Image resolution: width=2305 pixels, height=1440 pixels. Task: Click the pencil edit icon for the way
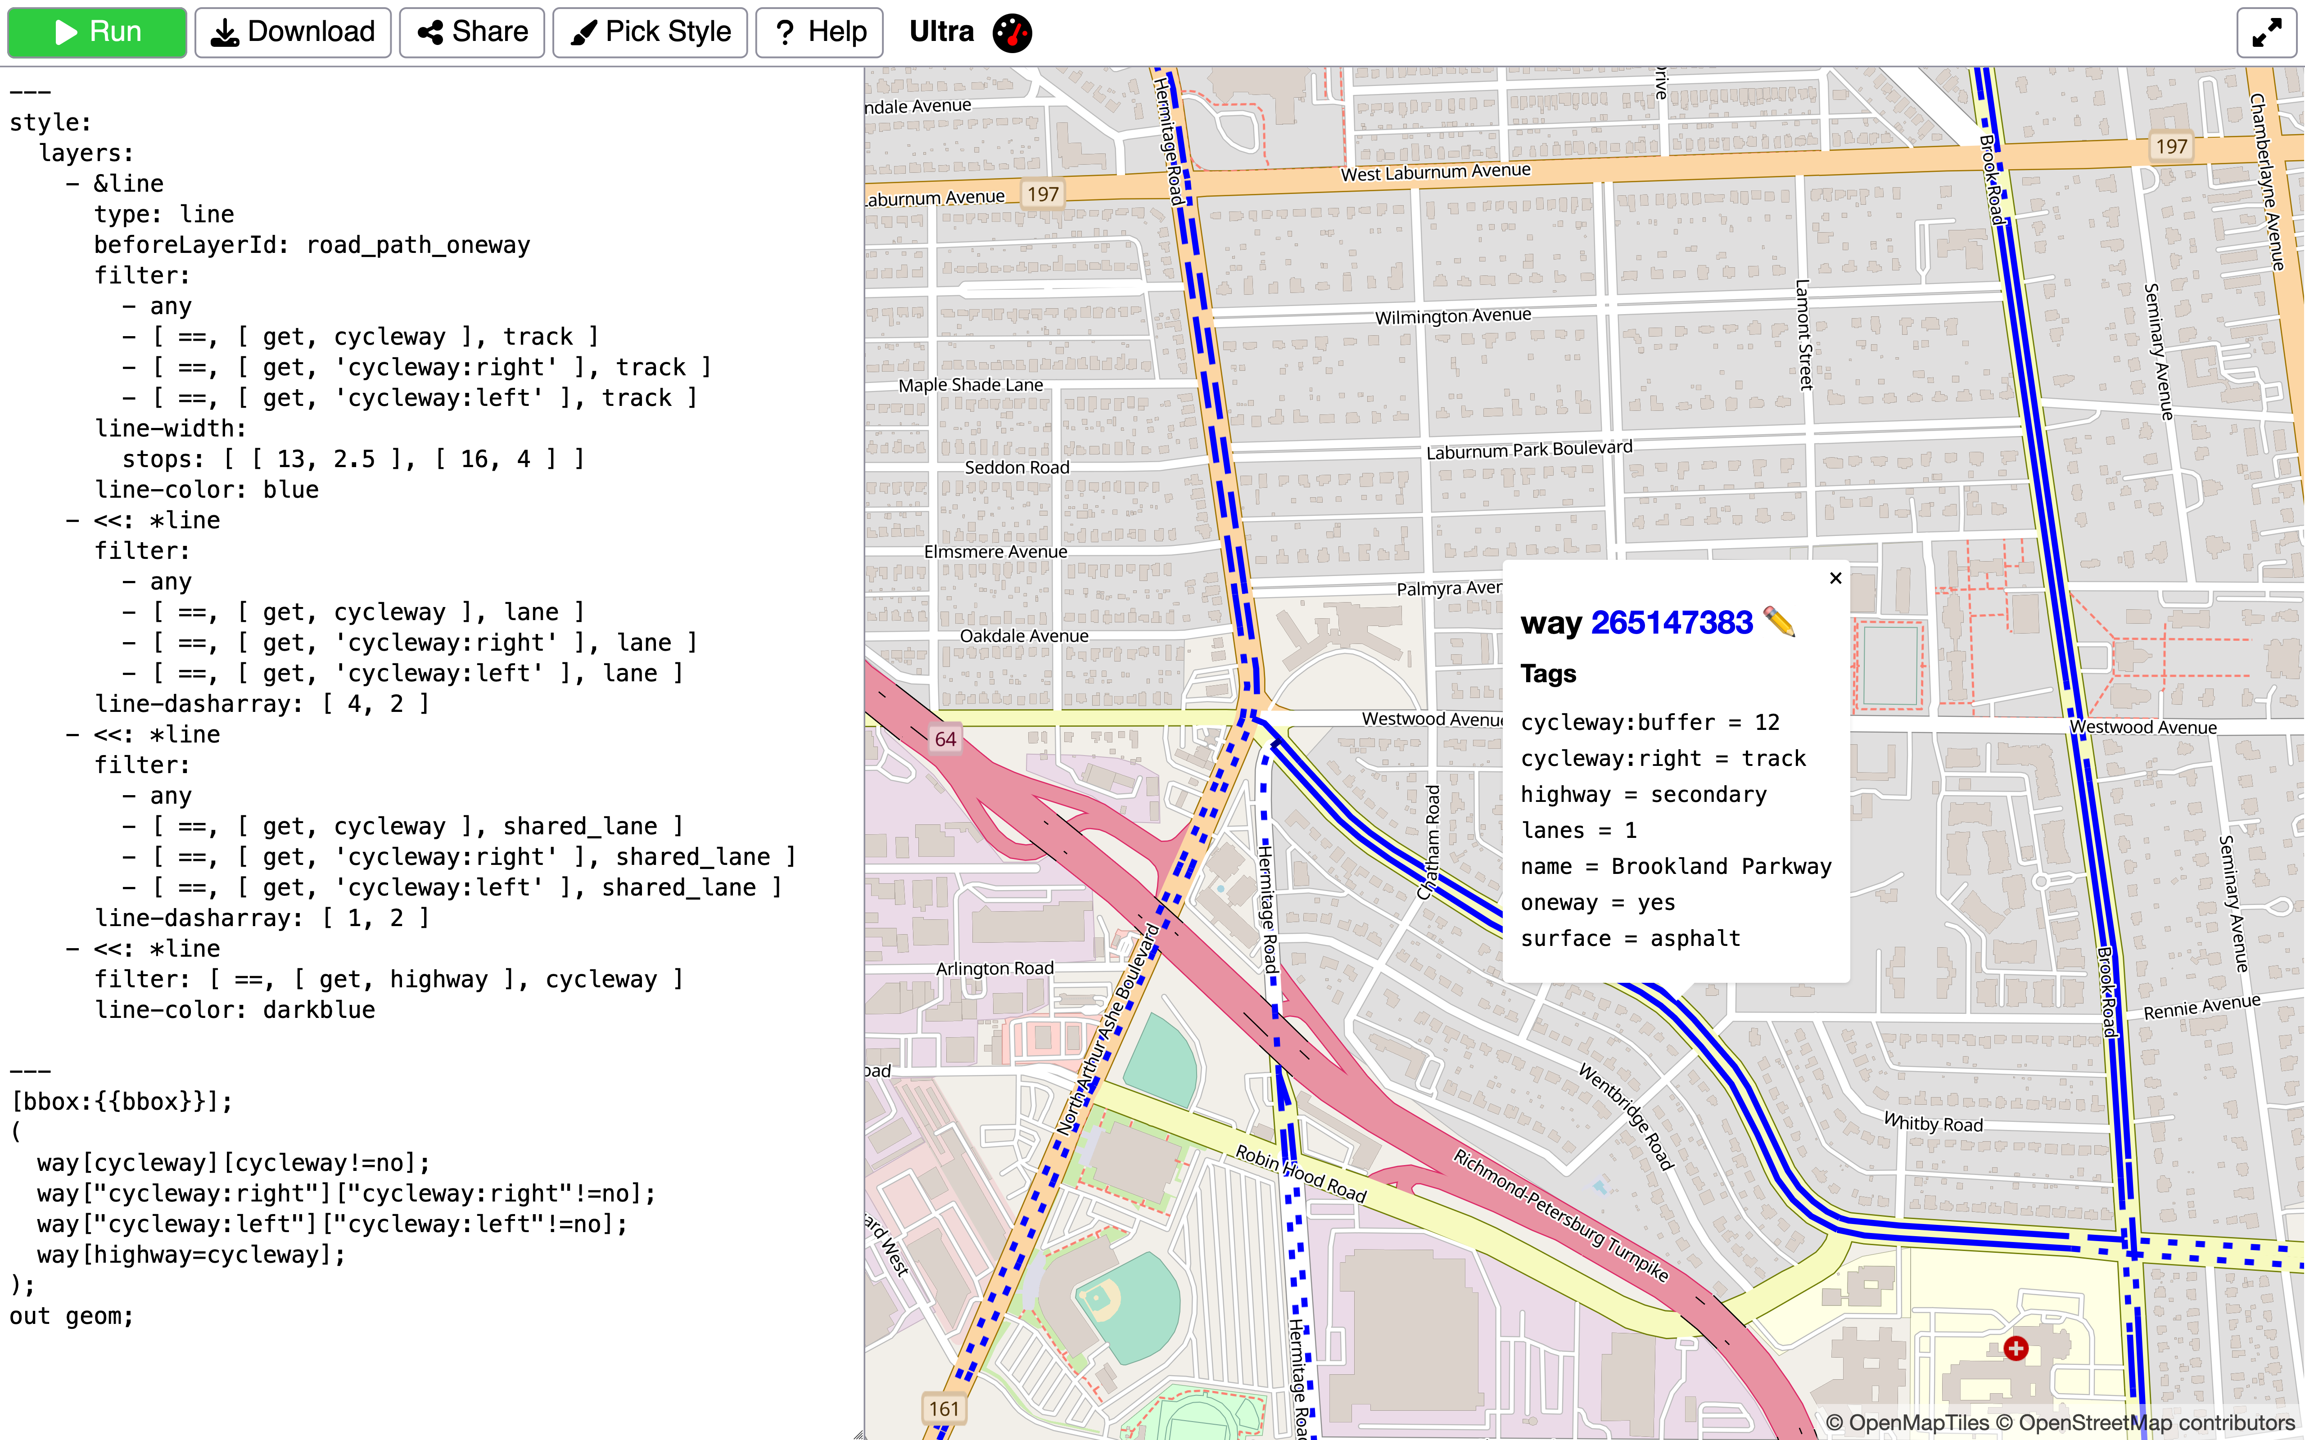pyautogui.click(x=1779, y=622)
